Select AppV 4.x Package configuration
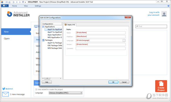The height and width of the screenshot is (102, 171). click(55, 43)
